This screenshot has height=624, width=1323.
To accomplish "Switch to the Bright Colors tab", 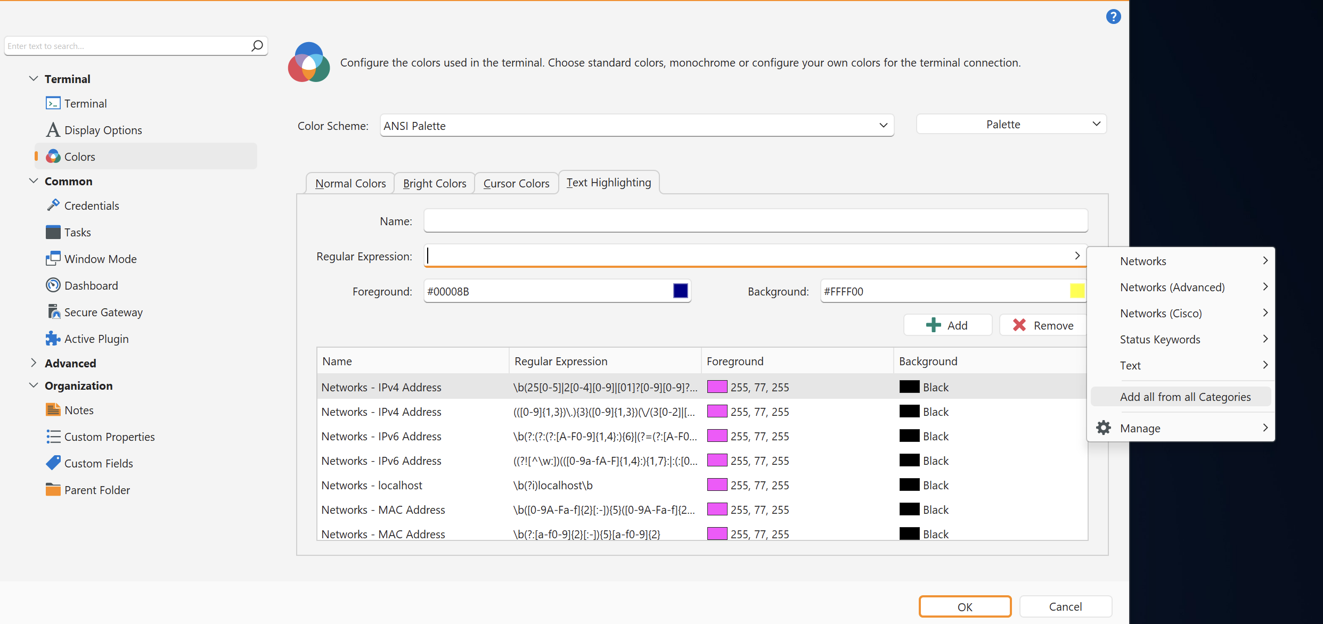I will 434,183.
